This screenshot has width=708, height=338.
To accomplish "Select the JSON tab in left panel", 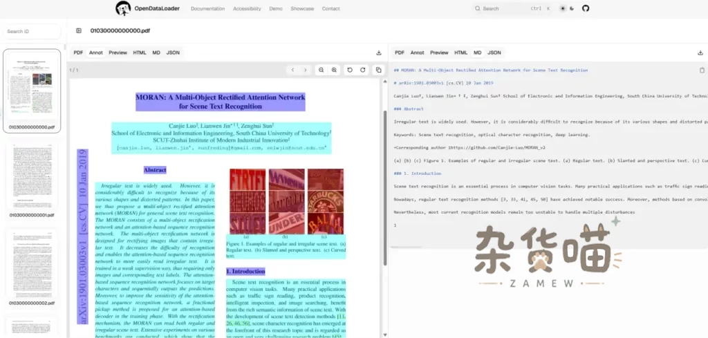I will [x=173, y=53].
